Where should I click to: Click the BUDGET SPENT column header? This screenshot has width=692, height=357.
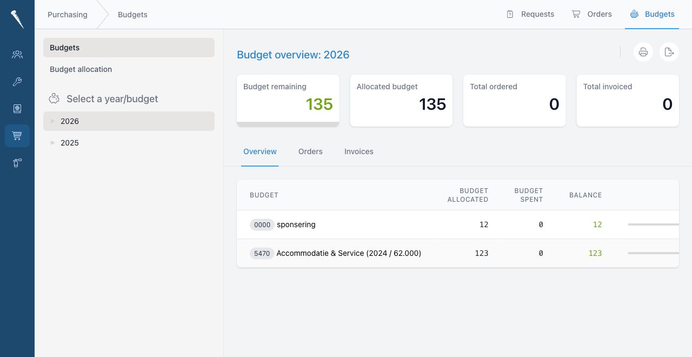point(528,195)
